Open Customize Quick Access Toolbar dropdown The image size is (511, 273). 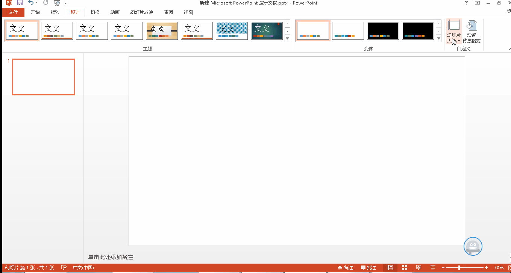[65, 3]
